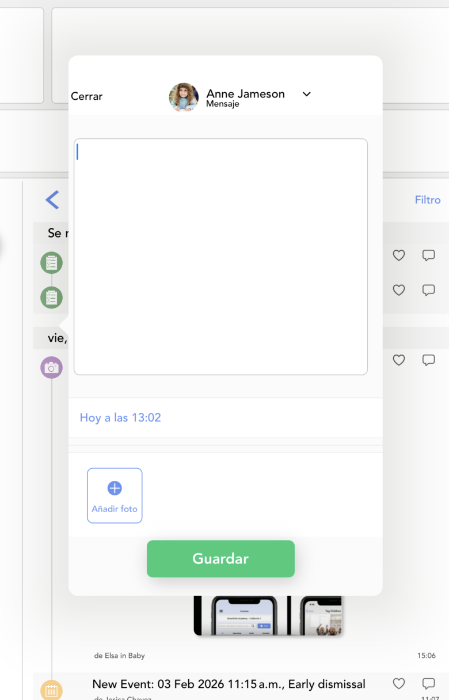Screen dimensions: 449x700
Task: Click the purple camera timeline icon
Action: [x=51, y=367]
